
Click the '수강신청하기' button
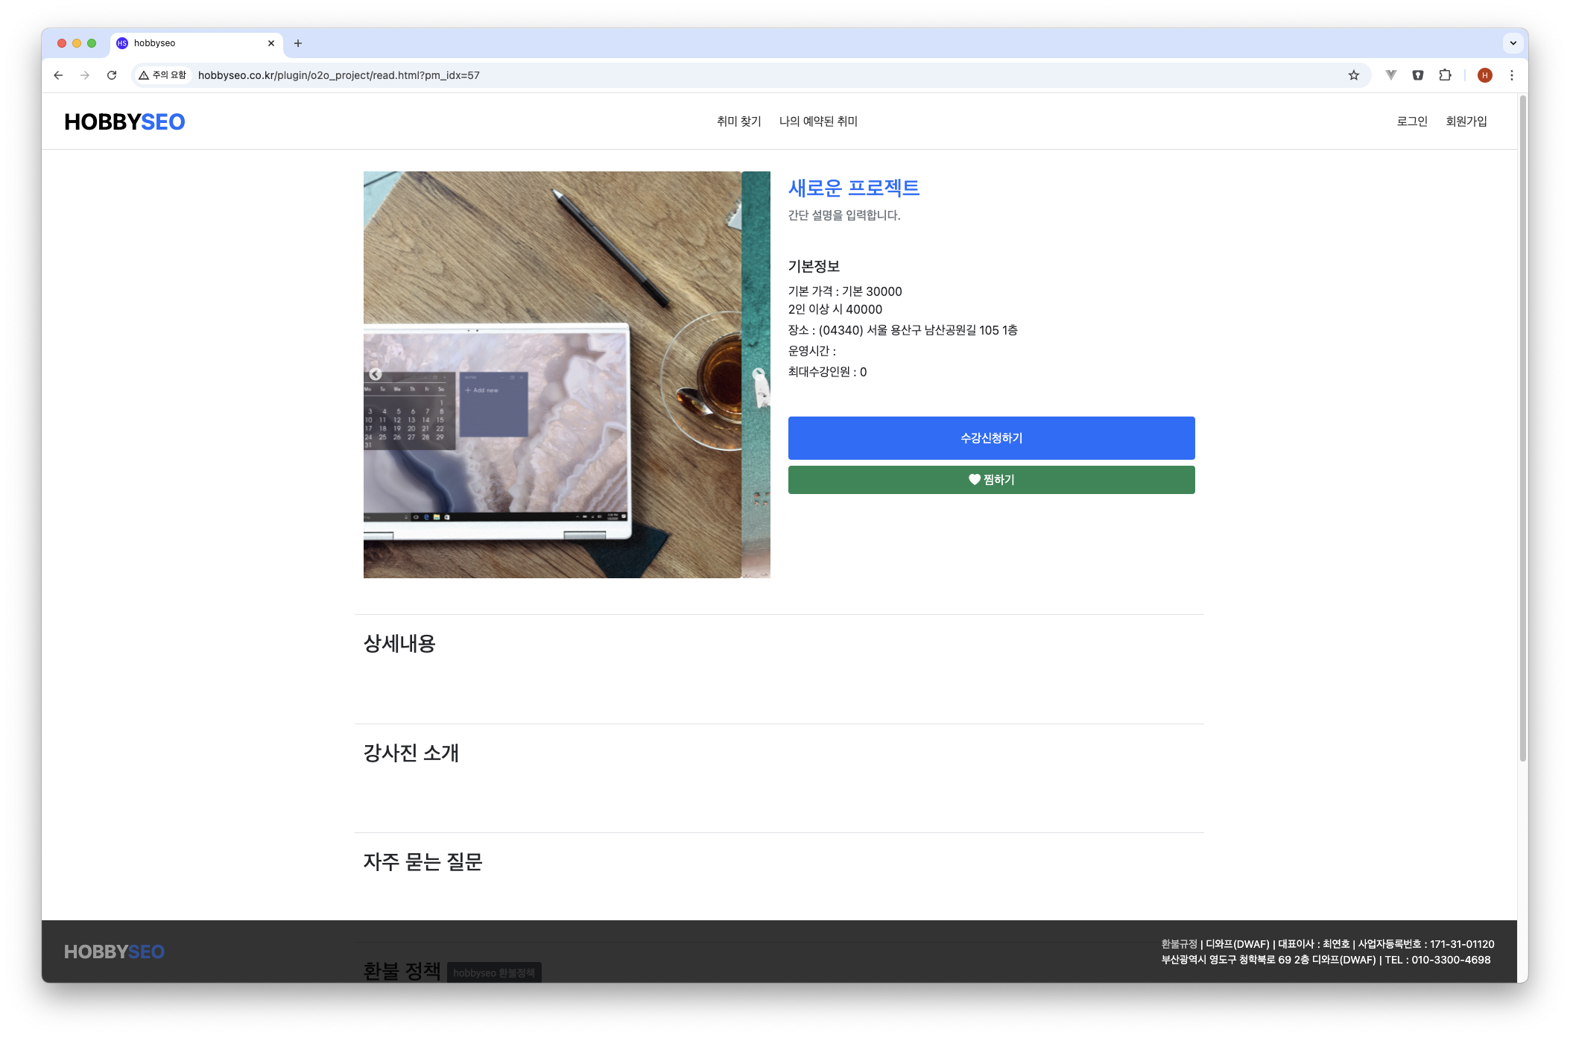click(x=992, y=438)
